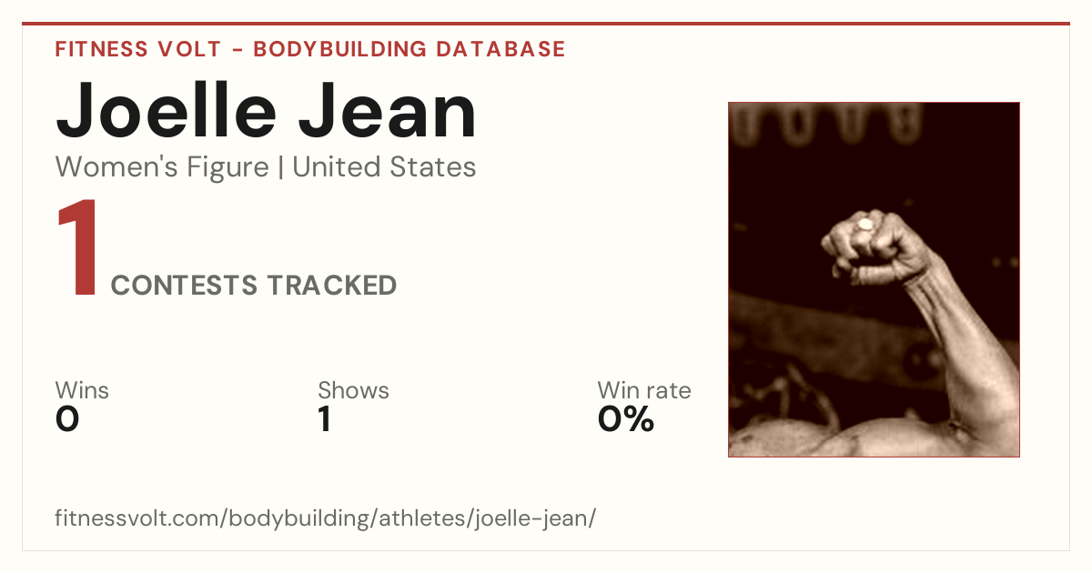Click the word Database in the header
This screenshot has width=1092, height=573.
click(x=500, y=49)
